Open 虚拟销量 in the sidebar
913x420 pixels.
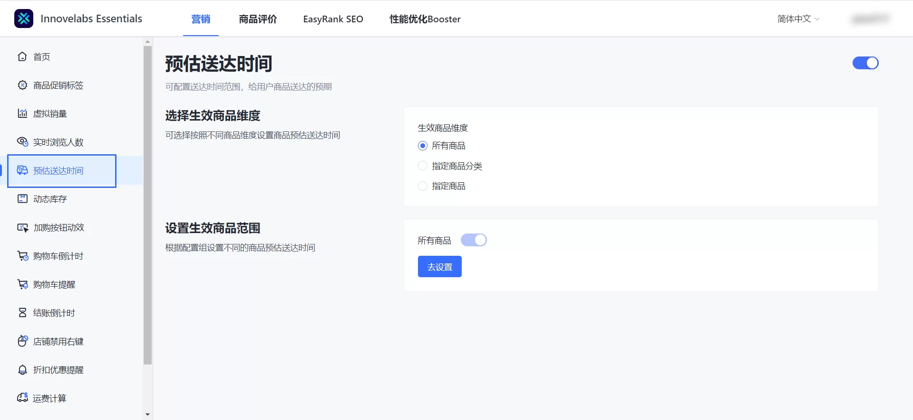point(71,113)
